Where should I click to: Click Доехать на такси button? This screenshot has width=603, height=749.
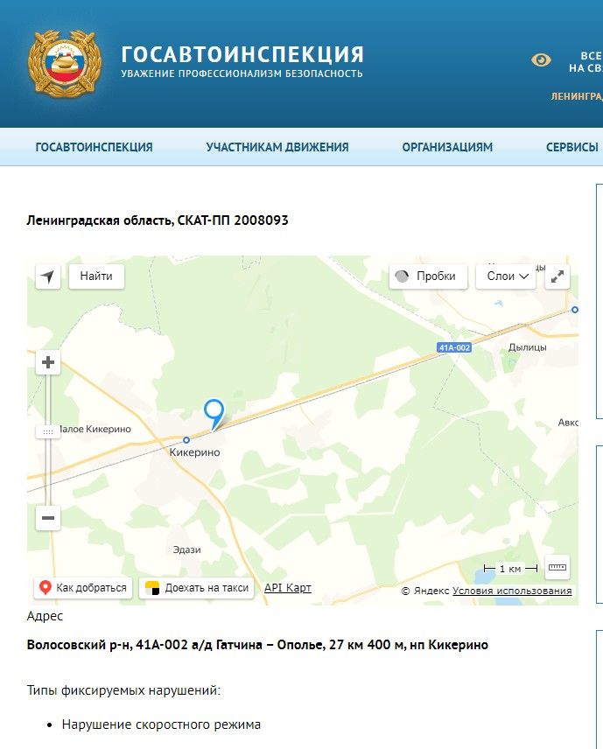tap(197, 588)
